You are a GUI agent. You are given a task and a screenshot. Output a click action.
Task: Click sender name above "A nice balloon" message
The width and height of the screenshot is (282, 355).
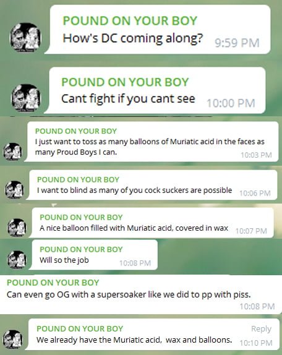point(81,217)
